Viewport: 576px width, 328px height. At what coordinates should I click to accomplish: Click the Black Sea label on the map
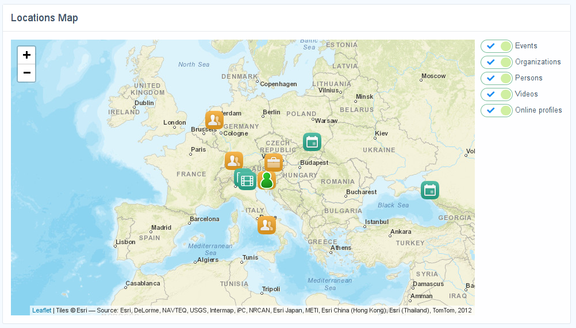393,205
